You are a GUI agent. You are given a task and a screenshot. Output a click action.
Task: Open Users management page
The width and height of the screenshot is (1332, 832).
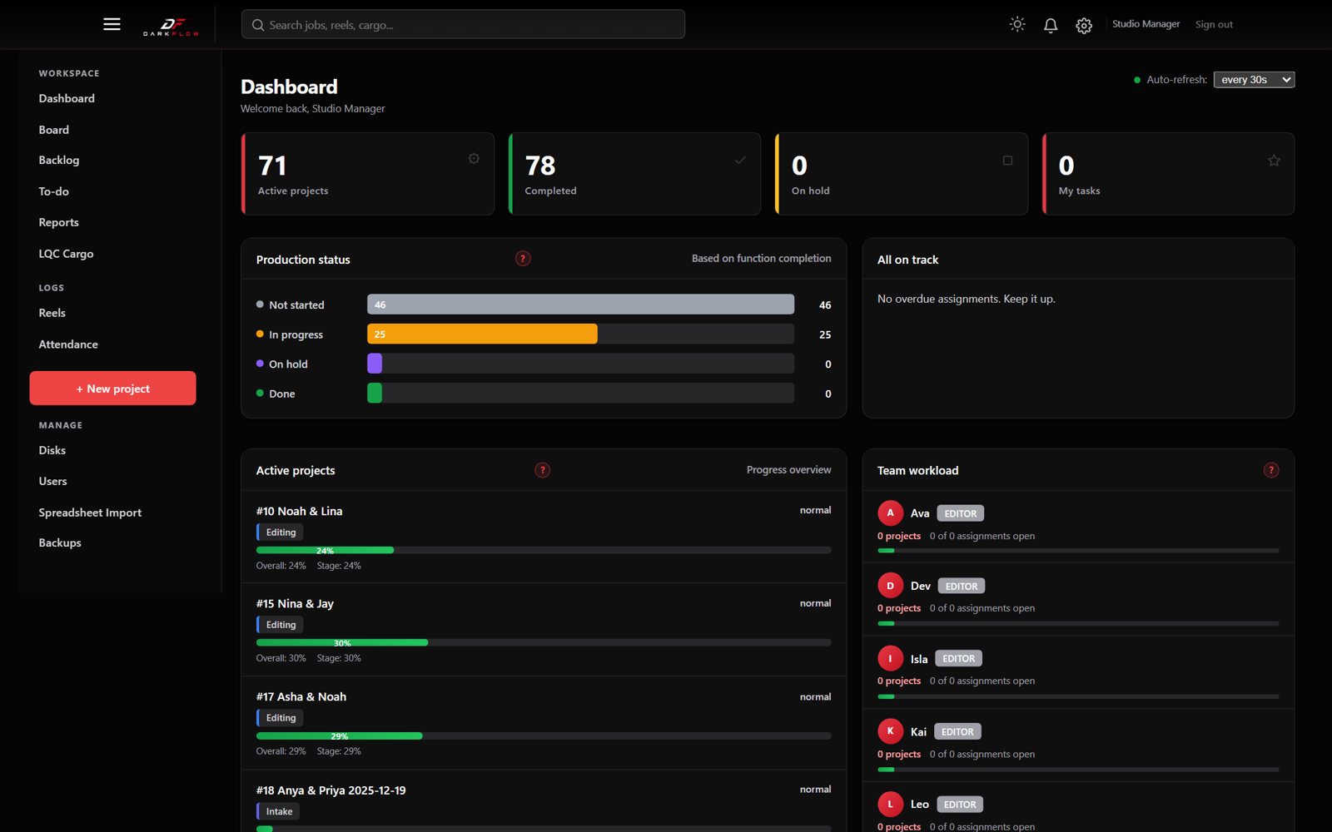tap(53, 481)
